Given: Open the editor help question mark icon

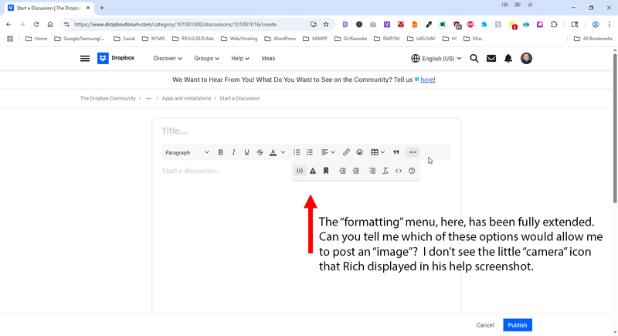Looking at the screenshot, I should tap(412, 171).
